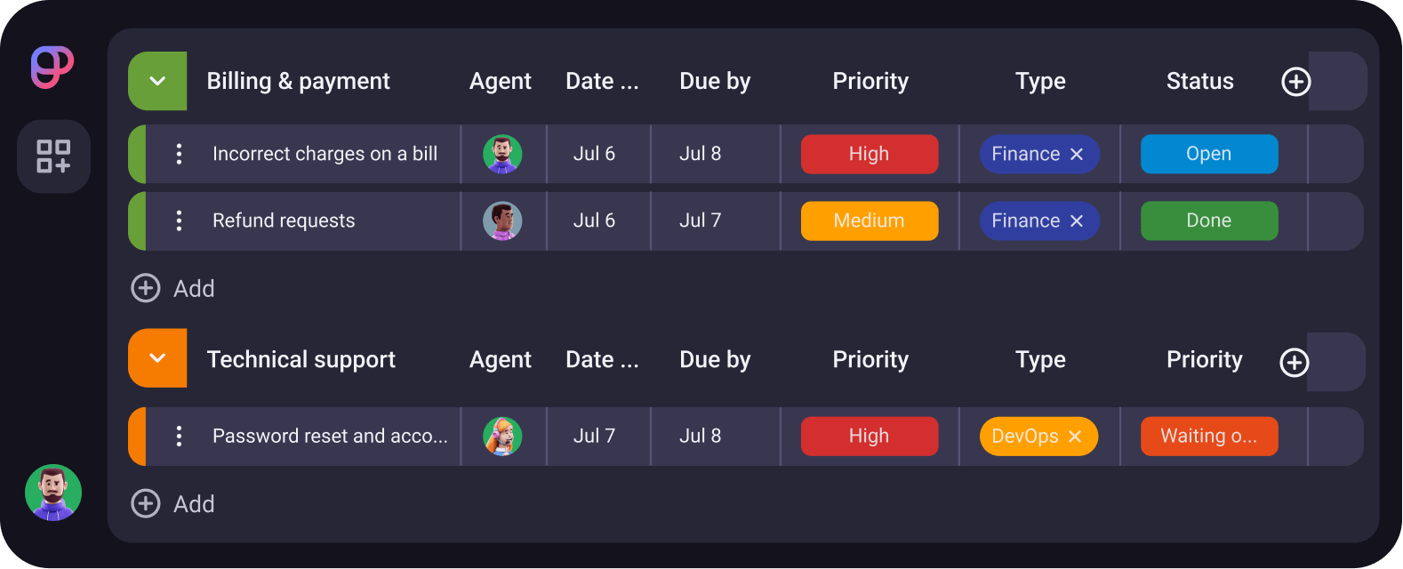Collapse the Technical support group

[157, 358]
